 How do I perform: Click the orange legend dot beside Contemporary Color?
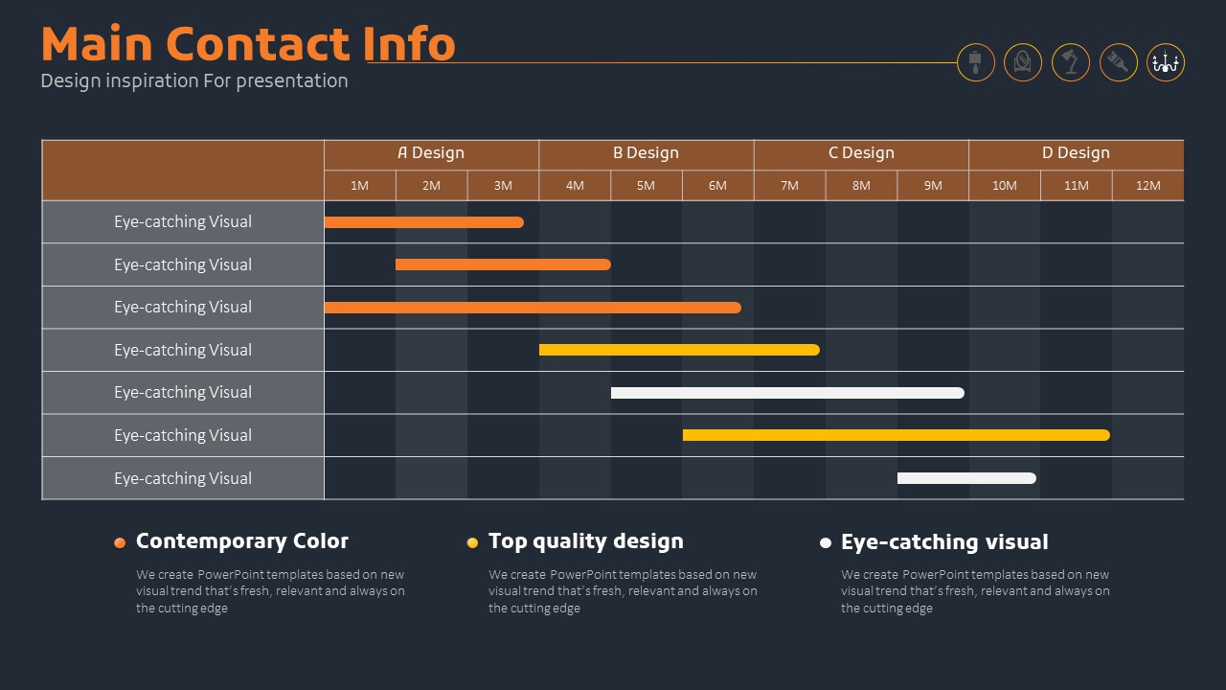click(x=120, y=542)
